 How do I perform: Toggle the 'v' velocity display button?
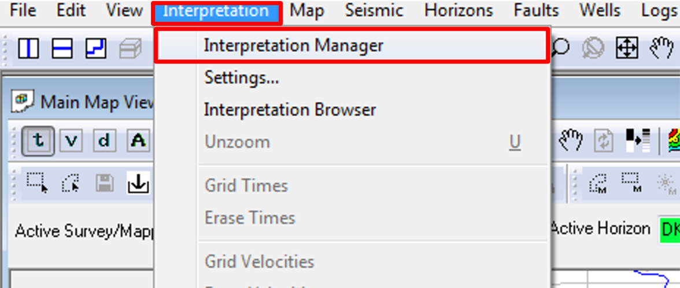pyautogui.click(x=71, y=141)
